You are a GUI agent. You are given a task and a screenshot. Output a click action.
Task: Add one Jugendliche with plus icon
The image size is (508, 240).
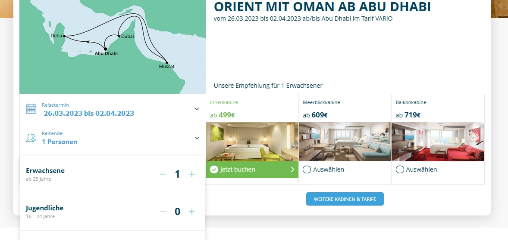(192, 212)
